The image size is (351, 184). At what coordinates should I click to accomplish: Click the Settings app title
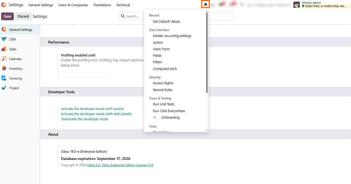pos(16,5)
